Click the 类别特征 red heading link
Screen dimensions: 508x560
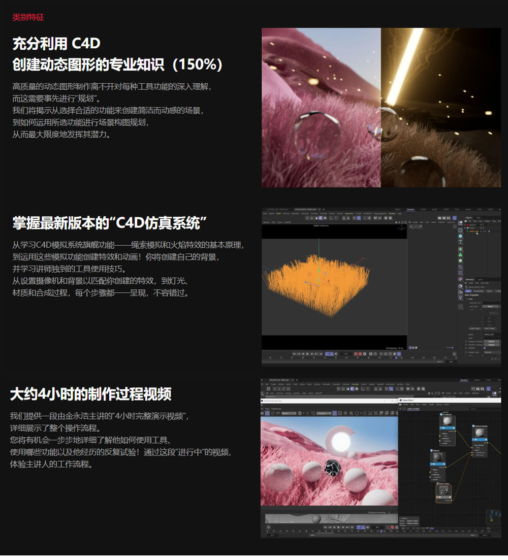pyautogui.click(x=28, y=17)
